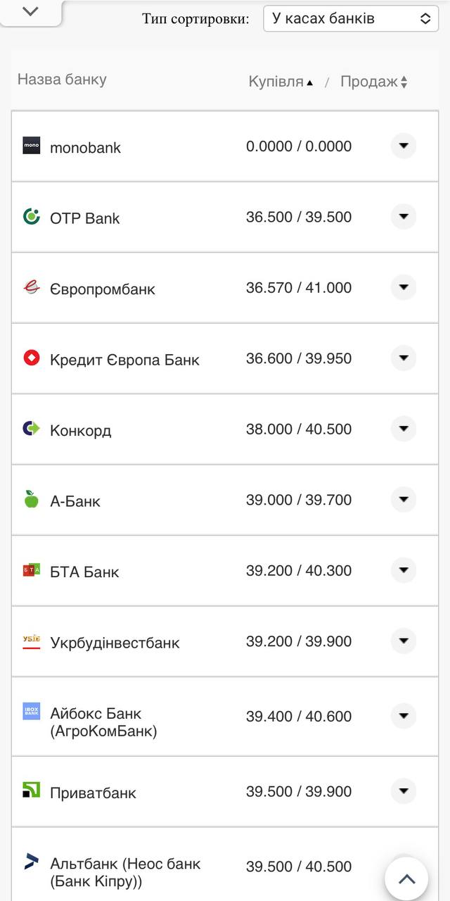Viewport: 450px width, 901px height.
Task: Click the Назва банку column header
Action: coord(62,80)
